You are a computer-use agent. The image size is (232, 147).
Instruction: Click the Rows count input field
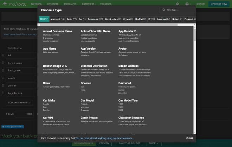point(24,114)
